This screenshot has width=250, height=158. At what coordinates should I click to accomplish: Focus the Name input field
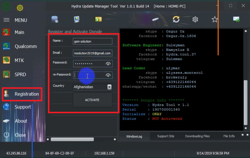[x=92, y=41]
